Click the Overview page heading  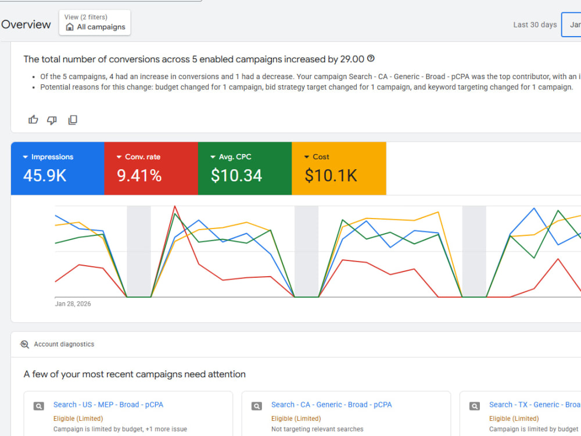[26, 24]
